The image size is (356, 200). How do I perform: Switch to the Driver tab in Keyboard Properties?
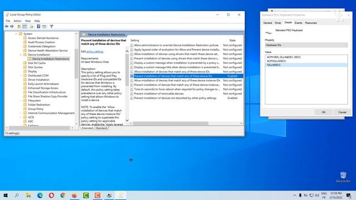[278, 23]
